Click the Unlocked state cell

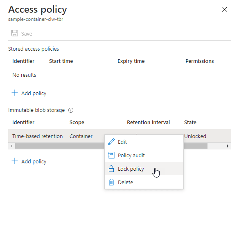click(x=195, y=136)
